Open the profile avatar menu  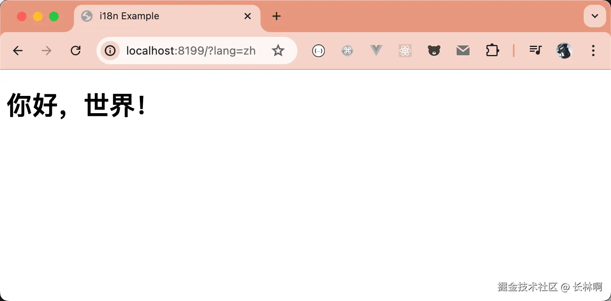point(564,51)
